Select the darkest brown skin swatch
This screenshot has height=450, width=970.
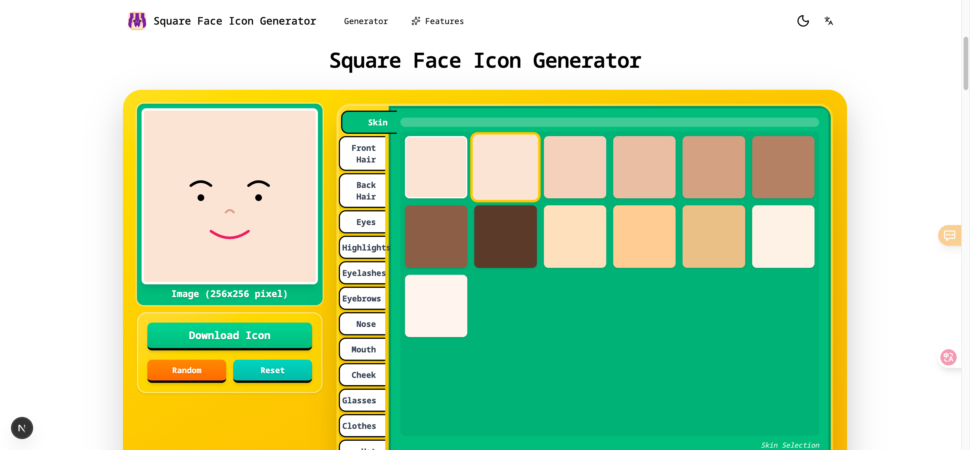pyautogui.click(x=506, y=237)
